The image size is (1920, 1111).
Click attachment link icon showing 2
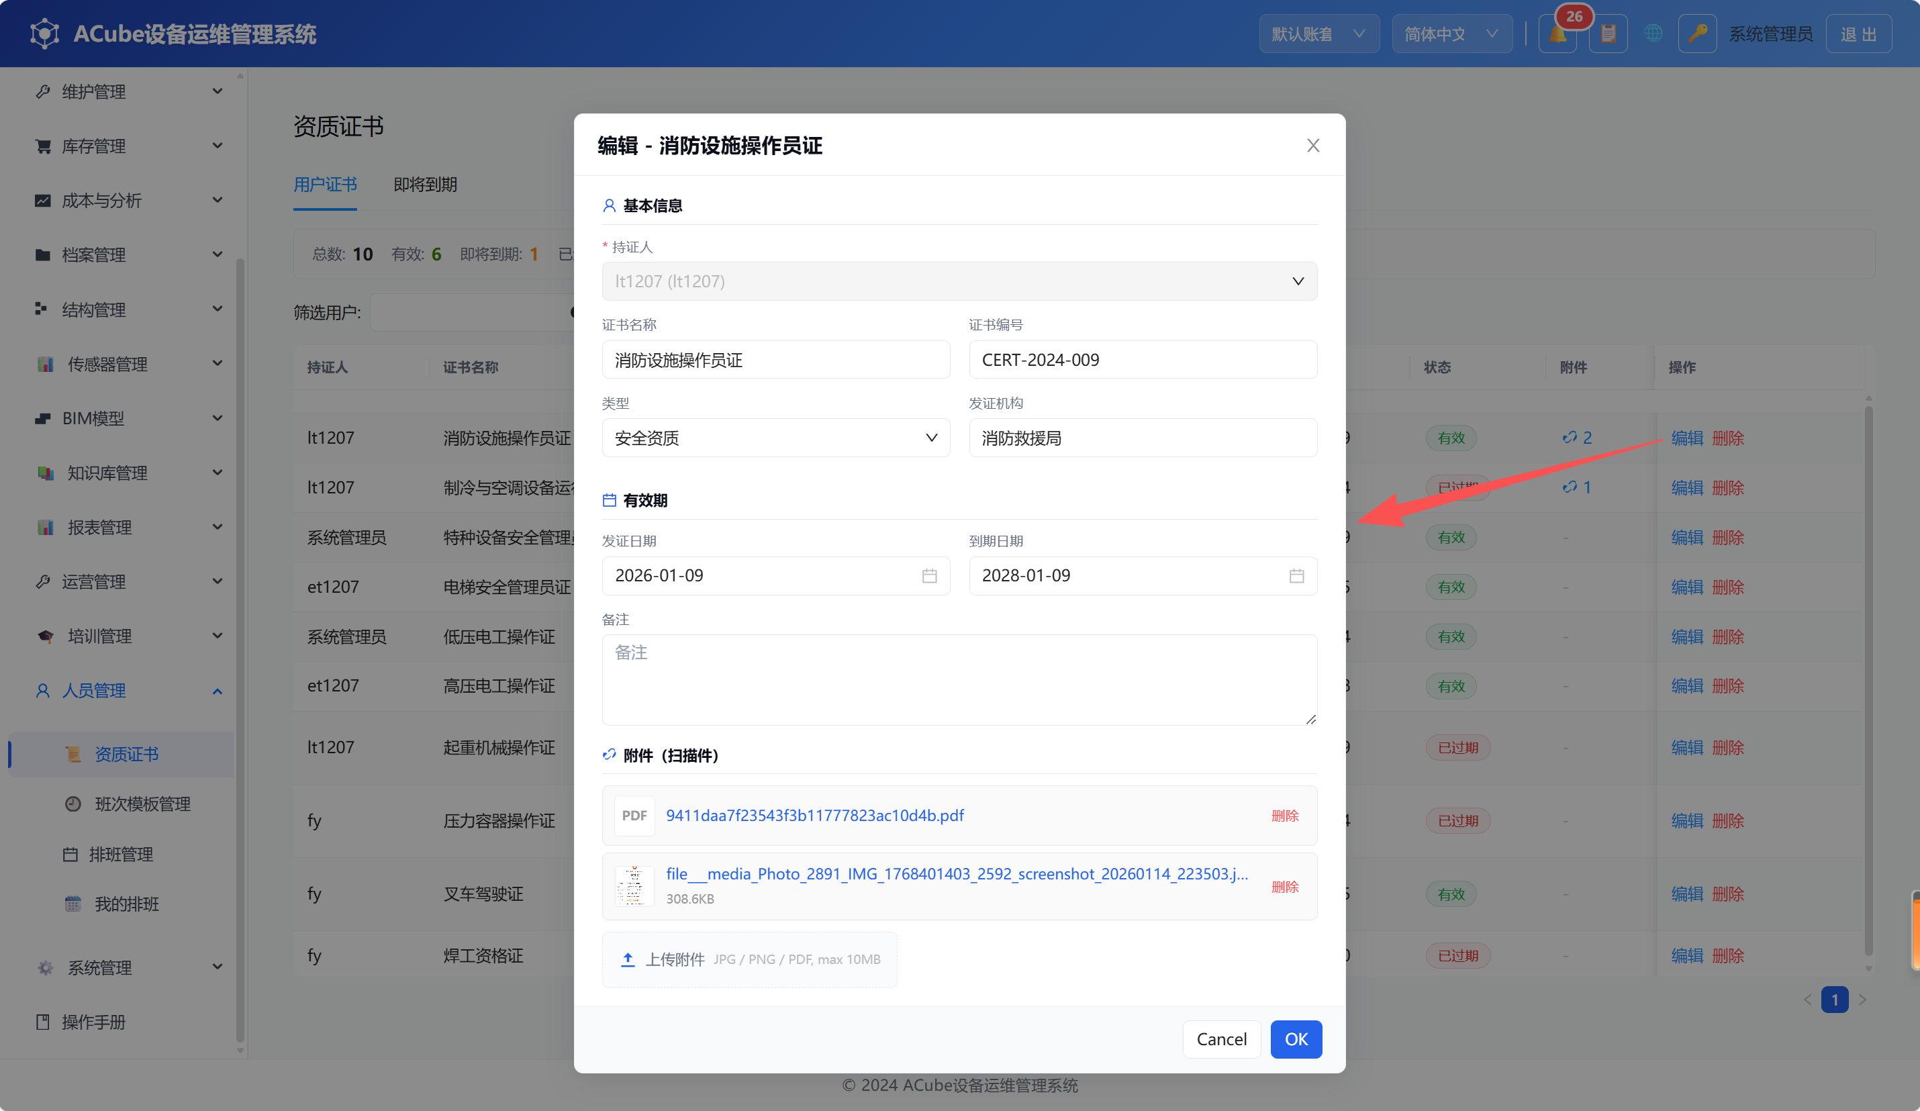click(x=1576, y=438)
